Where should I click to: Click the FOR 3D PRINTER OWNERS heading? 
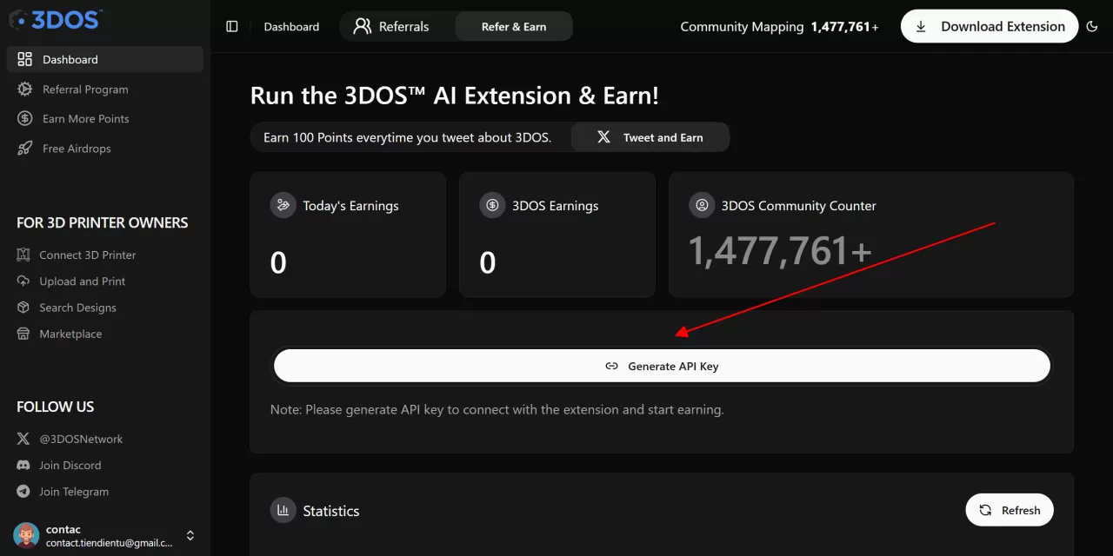(102, 222)
